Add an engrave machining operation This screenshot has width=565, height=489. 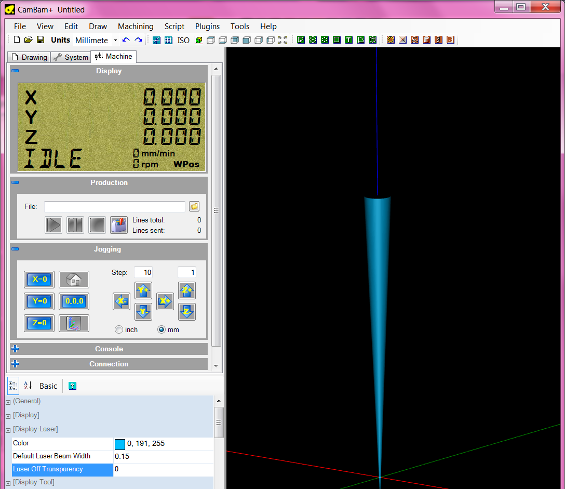tap(415, 39)
